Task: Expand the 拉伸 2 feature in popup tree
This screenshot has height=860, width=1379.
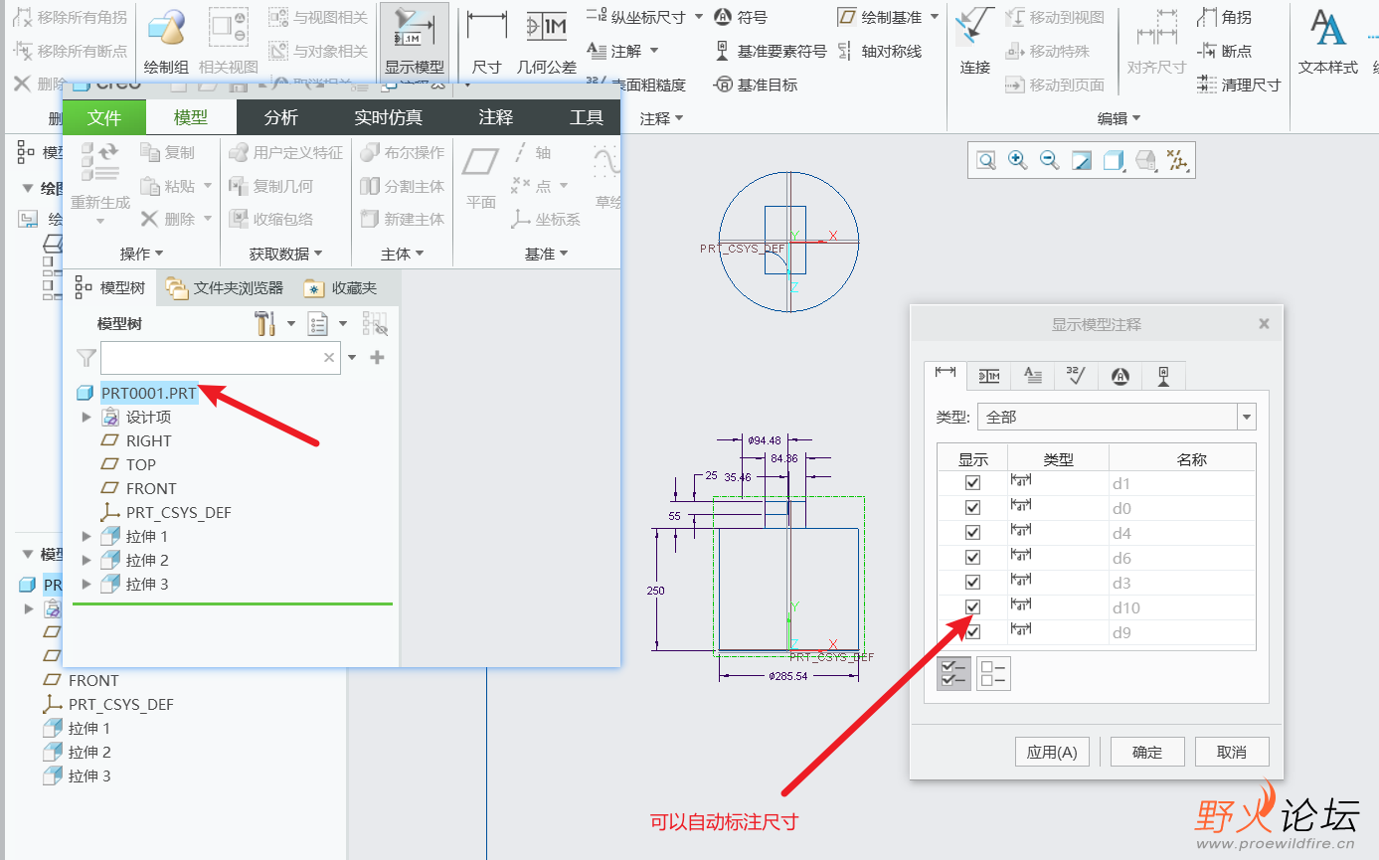Action: pos(86,561)
